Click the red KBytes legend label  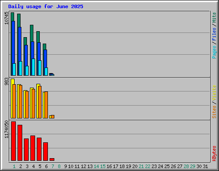(214, 153)
